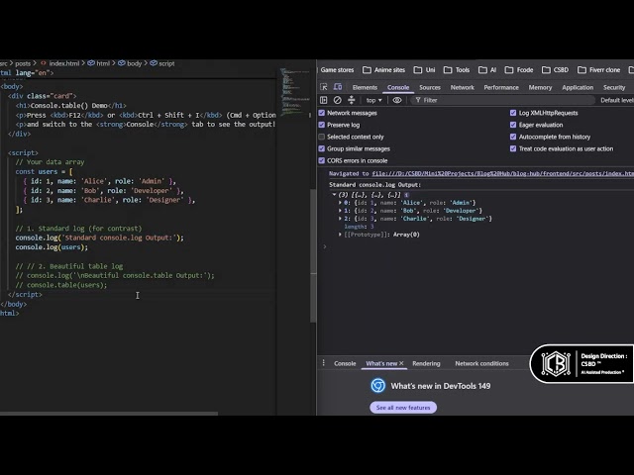Open the Game stores bookmark folder

tap(337, 70)
